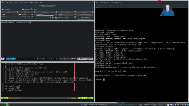Adjust the Microphone volume slider
This screenshot has width=189, height=106.
click(x=44, y=18)
